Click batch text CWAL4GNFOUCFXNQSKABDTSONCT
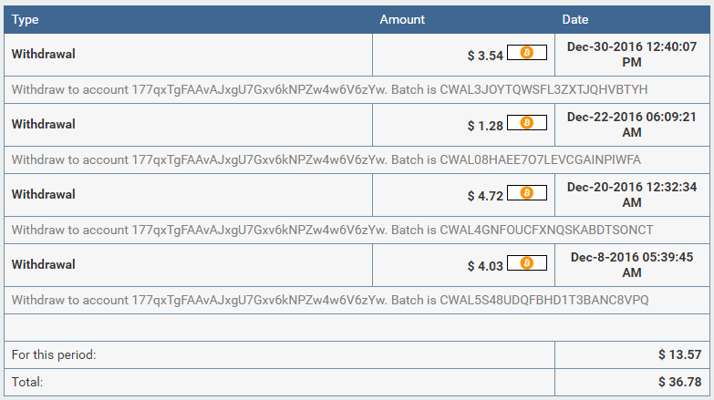 point(546,230)
